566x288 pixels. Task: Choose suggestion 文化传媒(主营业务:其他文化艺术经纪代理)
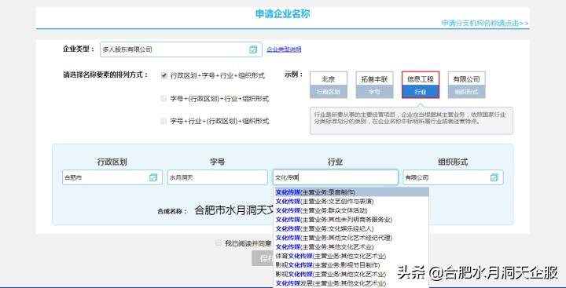[x=351, y=238]
